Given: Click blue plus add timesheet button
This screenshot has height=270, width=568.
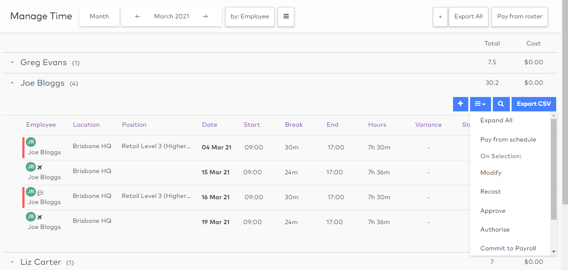Looking at the screenshot, I should point(460,104).
